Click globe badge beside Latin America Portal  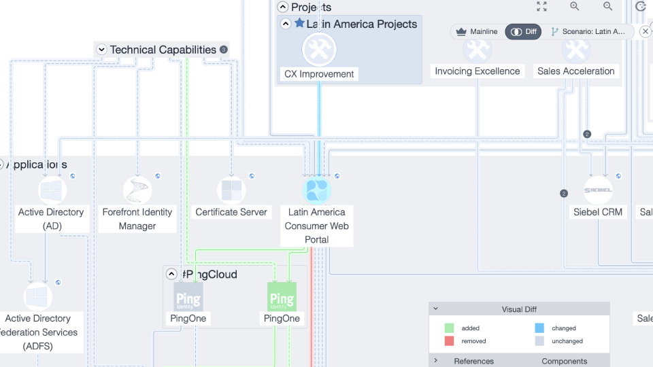(337, 176)
